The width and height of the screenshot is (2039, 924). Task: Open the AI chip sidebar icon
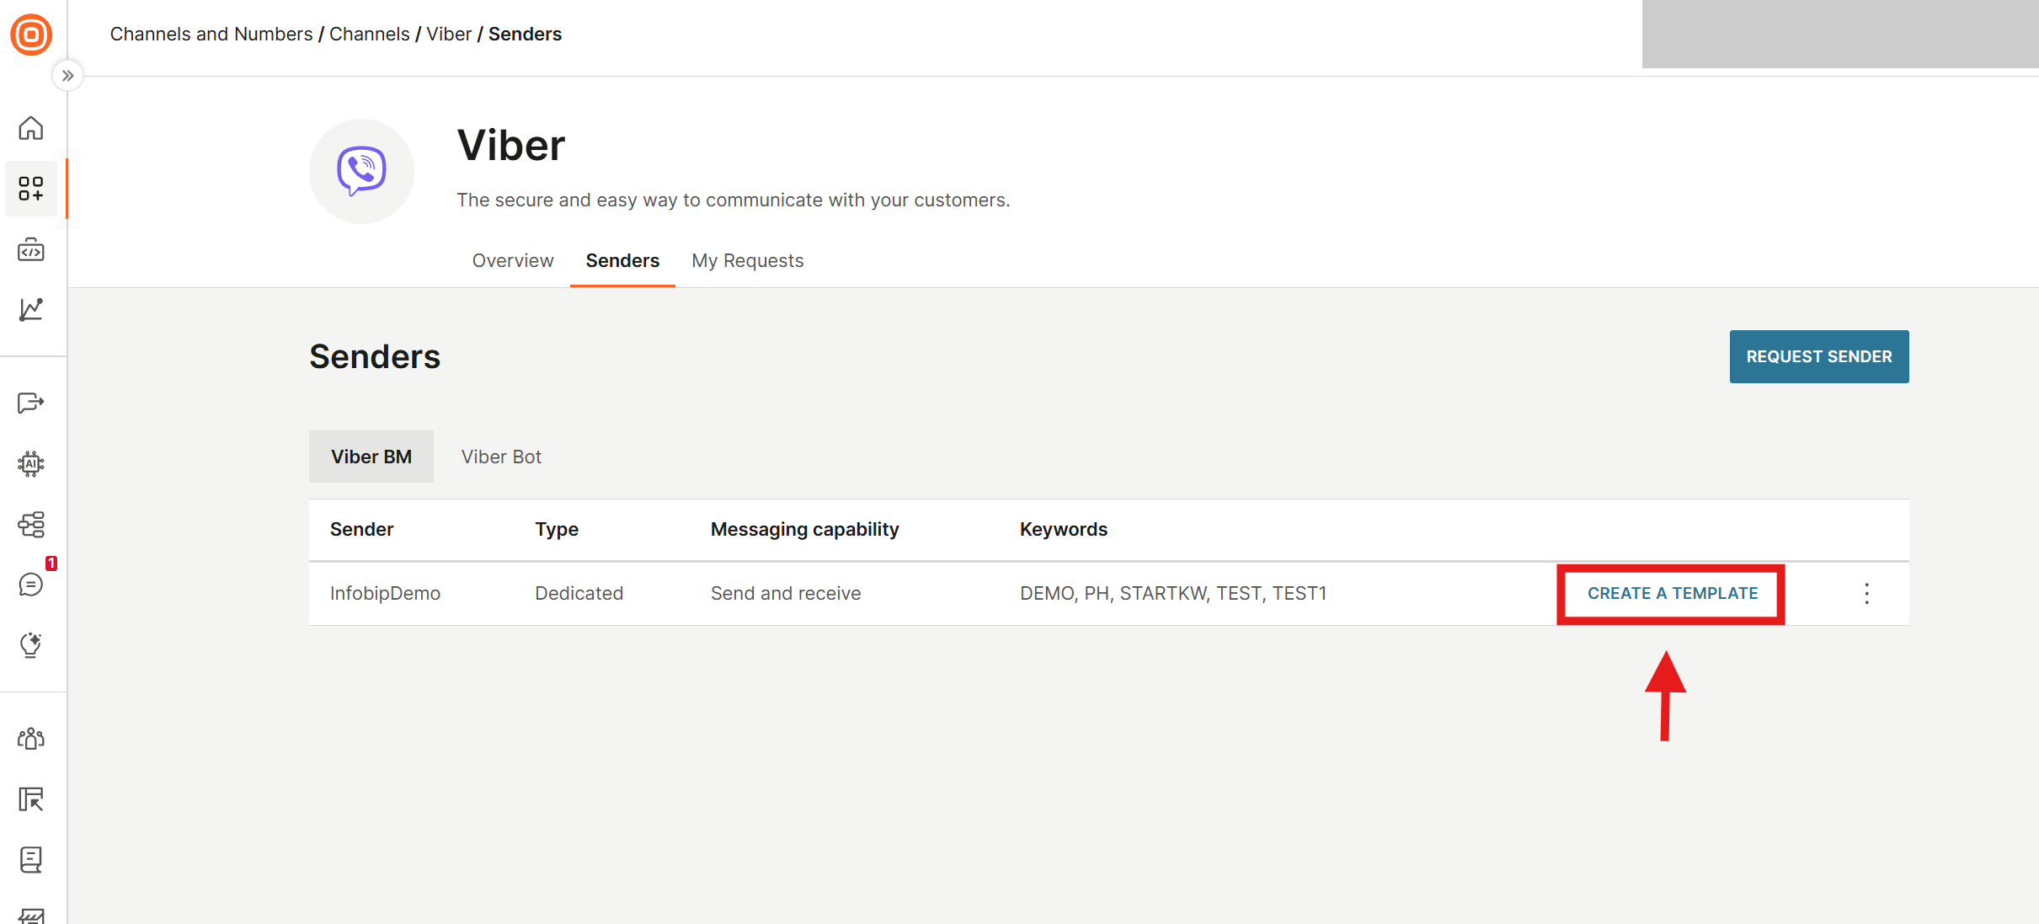(x=31, y=463)
